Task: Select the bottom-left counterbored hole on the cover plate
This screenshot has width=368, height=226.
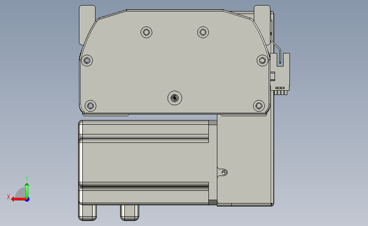Action: coord(90,106)
